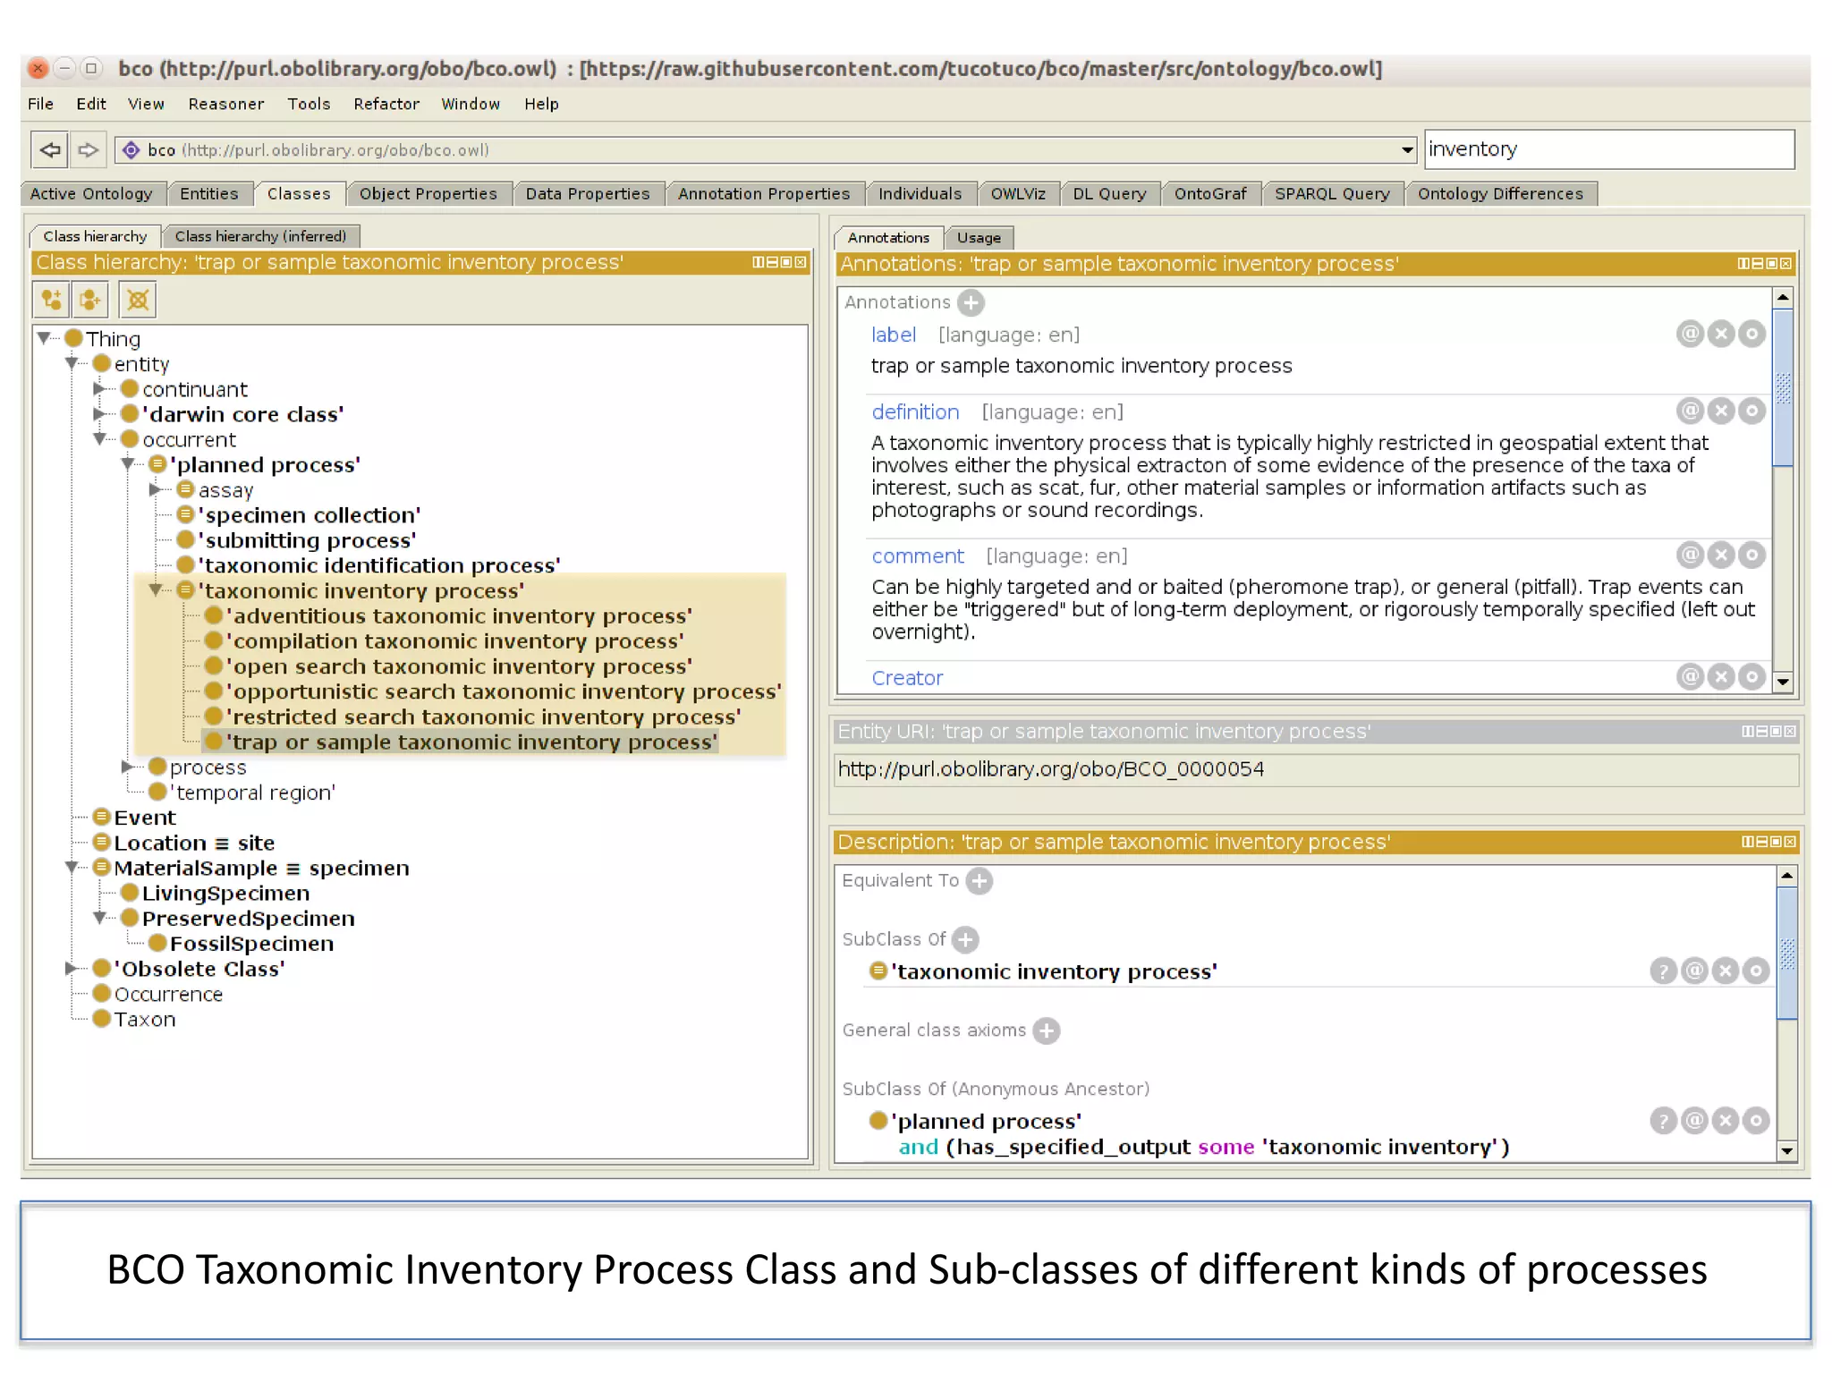Add an Equivalent To class

coord(980,881)
